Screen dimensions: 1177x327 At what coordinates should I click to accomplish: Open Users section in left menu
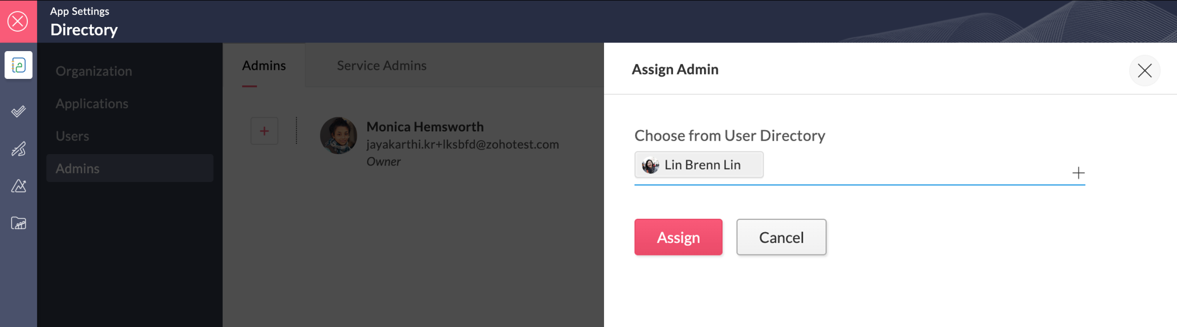(x=72, y=136)
